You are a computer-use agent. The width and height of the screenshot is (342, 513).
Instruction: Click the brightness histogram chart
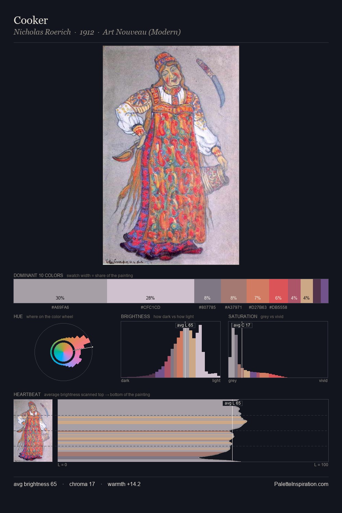(171, 350)
